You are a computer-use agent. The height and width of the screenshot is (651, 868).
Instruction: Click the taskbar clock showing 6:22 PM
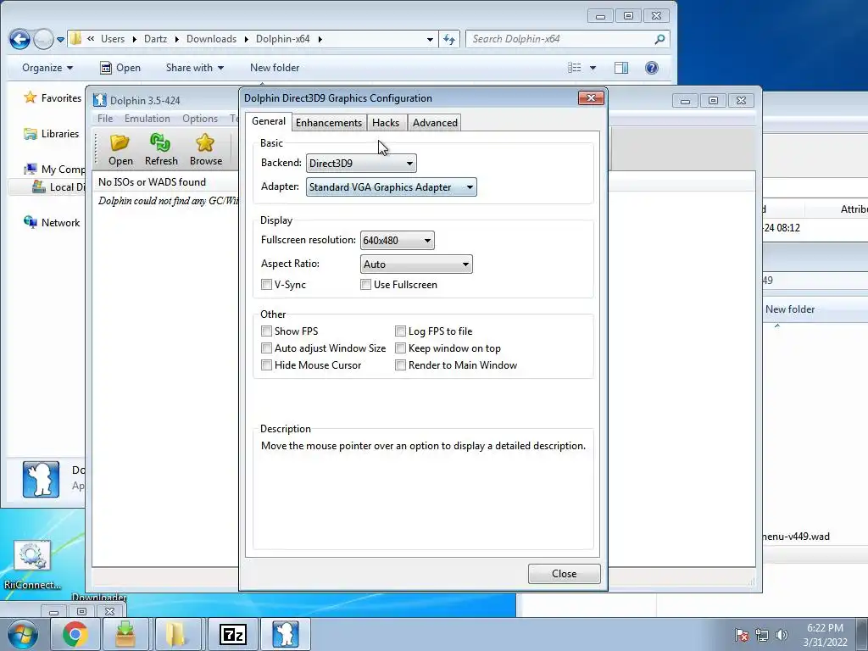pyautogui.click(x=824, y=634)
